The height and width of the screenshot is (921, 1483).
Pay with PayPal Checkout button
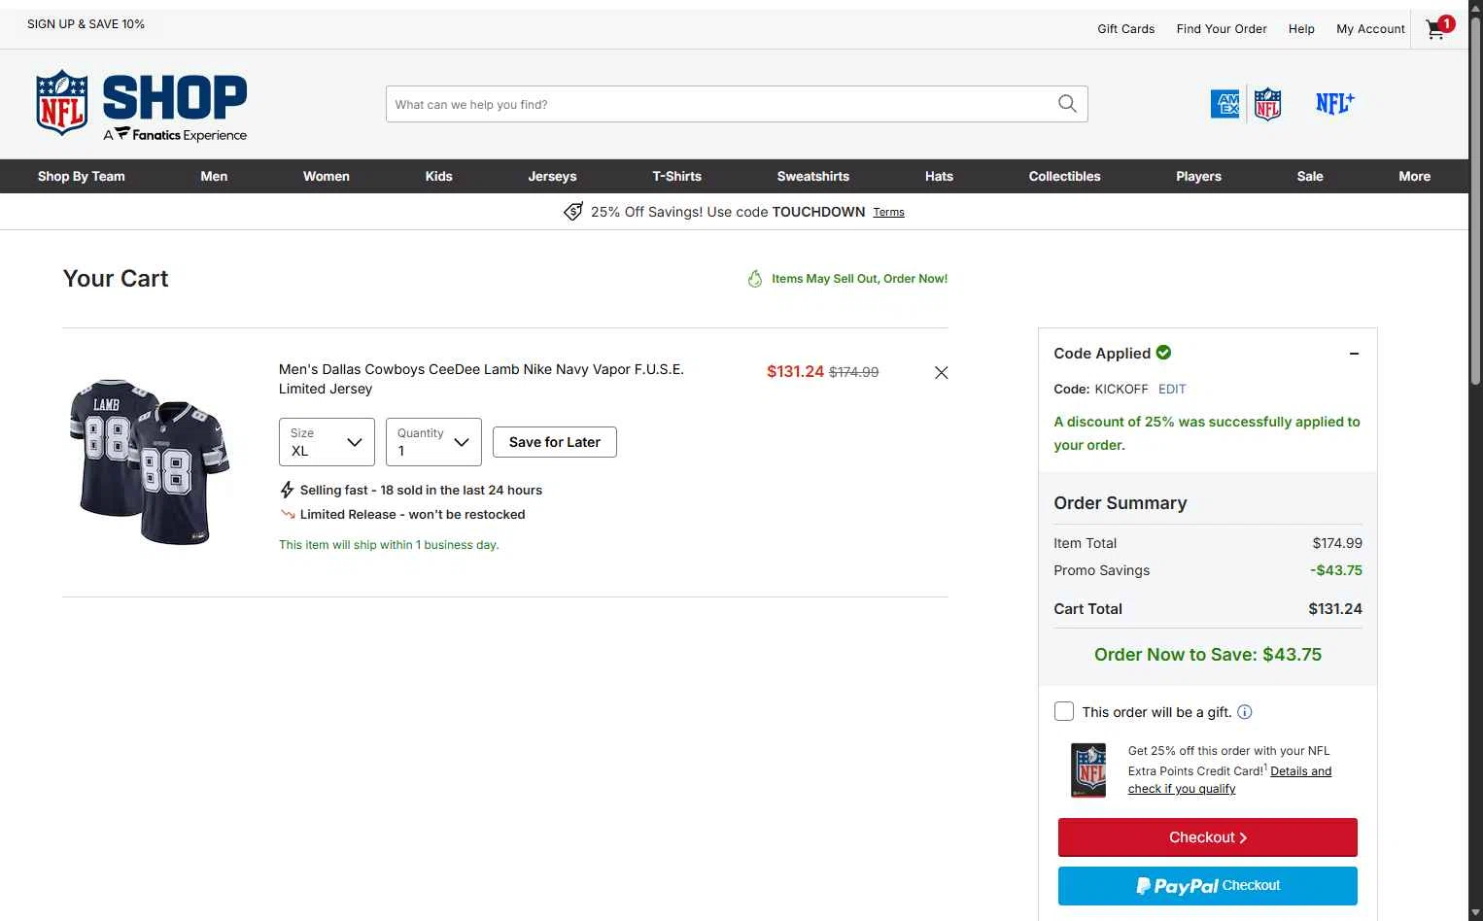pos(1208,886)
